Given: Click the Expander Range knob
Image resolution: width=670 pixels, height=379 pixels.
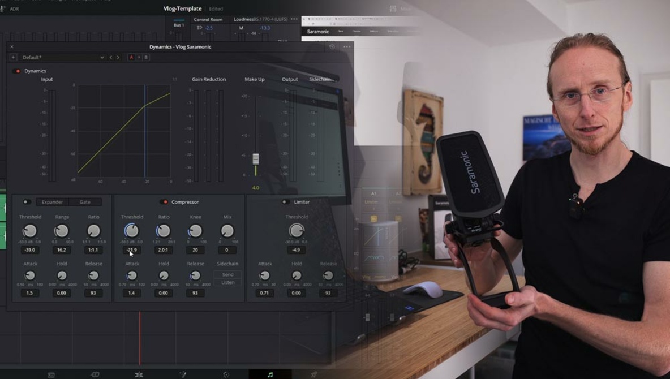Looking at the screenshot, I should tap(62, 231).
